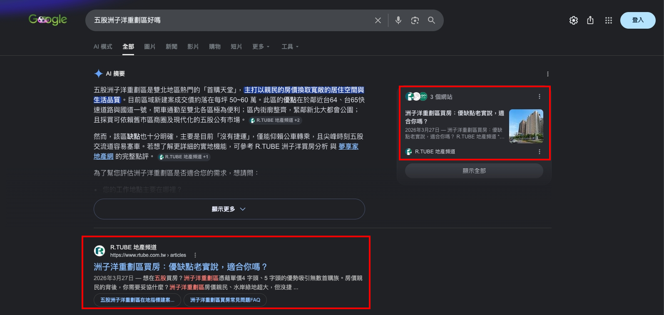The width and height of the screenshot is (664, 315).
Task: Expand the 更多 dropdown
Action: click(261, 47)
